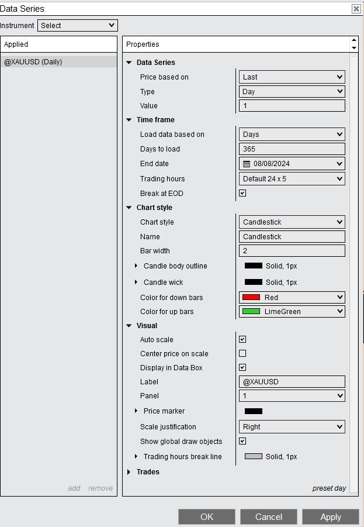
Task: Open the Chart style Candlestick dropdown
Action: pyautogui.click(x=292, y=222)
